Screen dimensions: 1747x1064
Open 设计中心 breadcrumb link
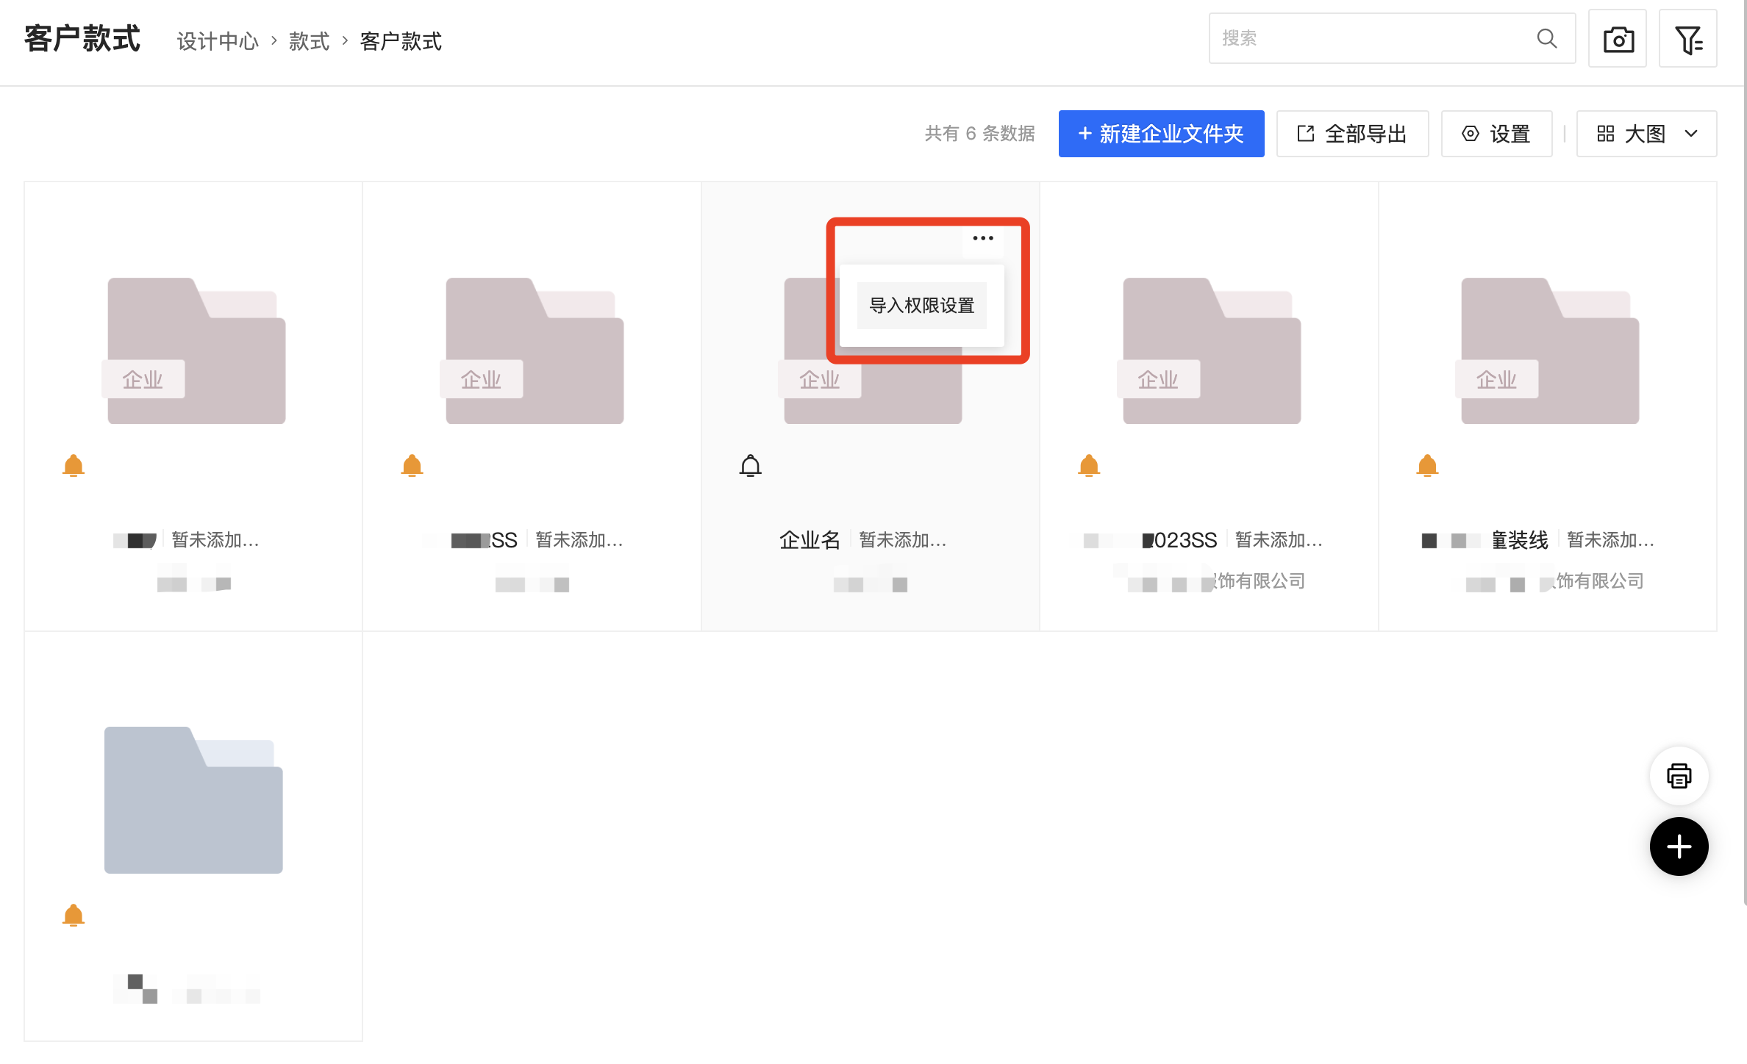click(218, 41)
